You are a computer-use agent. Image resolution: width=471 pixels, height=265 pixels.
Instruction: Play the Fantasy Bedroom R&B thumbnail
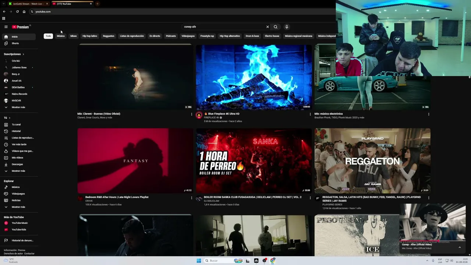(135, 161)
